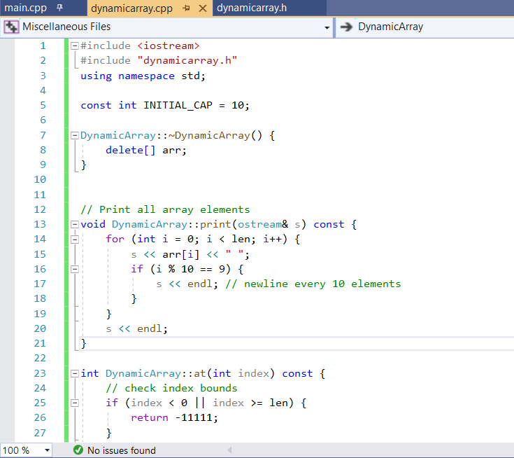Click '-11111' value on line 26
The height and width of the screenshot is (458, 514).
[194, 417]
